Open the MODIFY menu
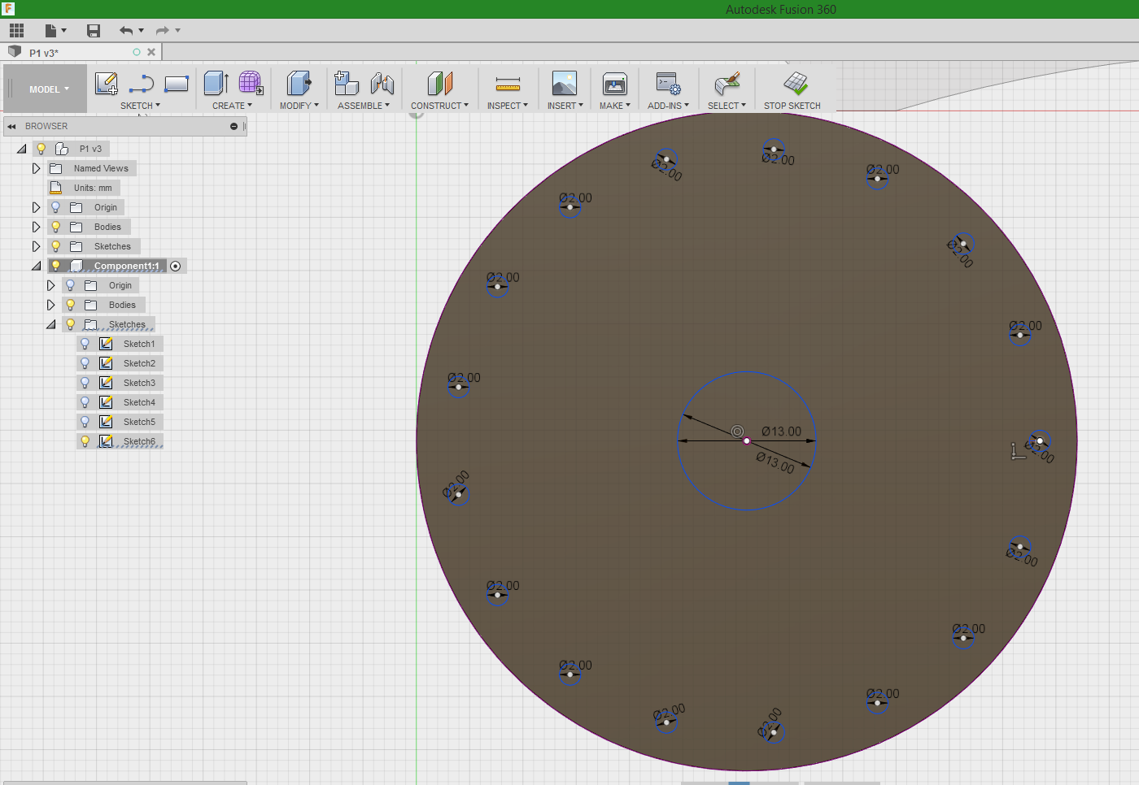The image size is (1139, 785). [x=299, y=106]
